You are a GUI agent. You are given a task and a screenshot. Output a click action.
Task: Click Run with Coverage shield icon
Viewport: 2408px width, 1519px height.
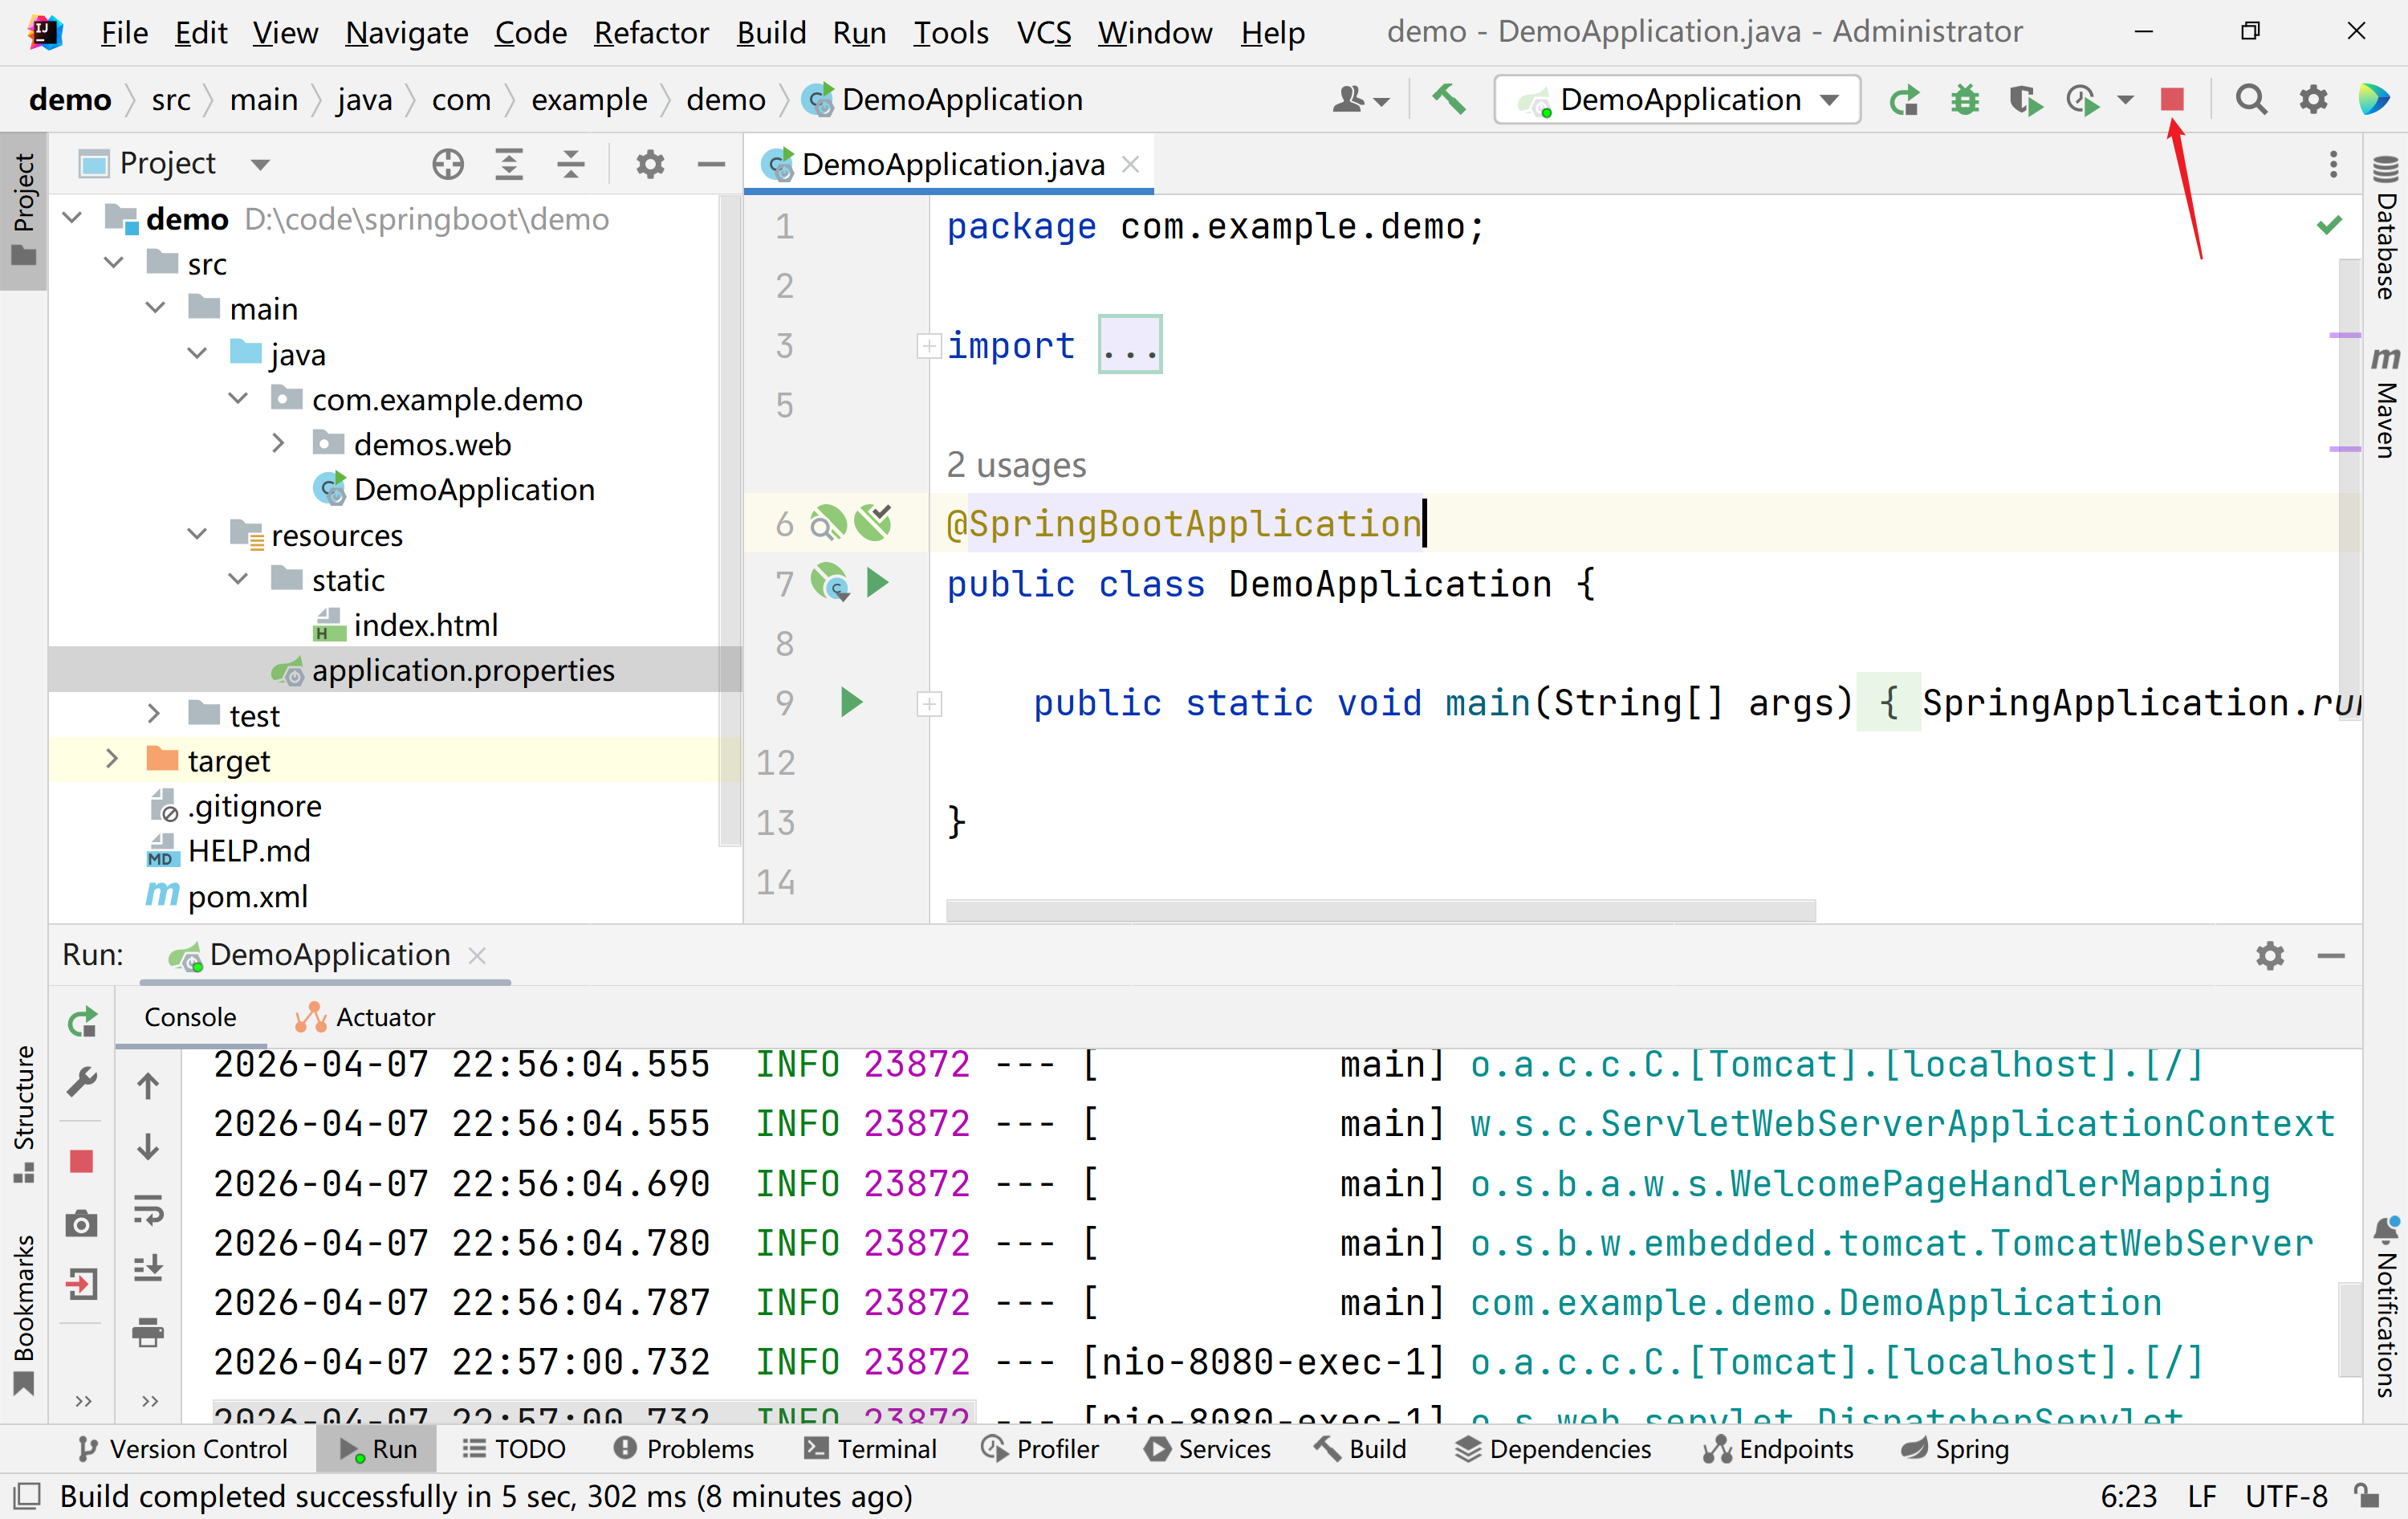(x=2024, y=99)
